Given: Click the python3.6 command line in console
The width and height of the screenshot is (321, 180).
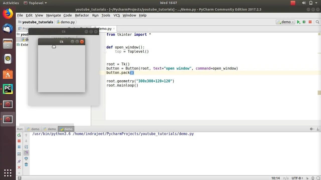Looking at the screenshot, I should tap(113, 134).
